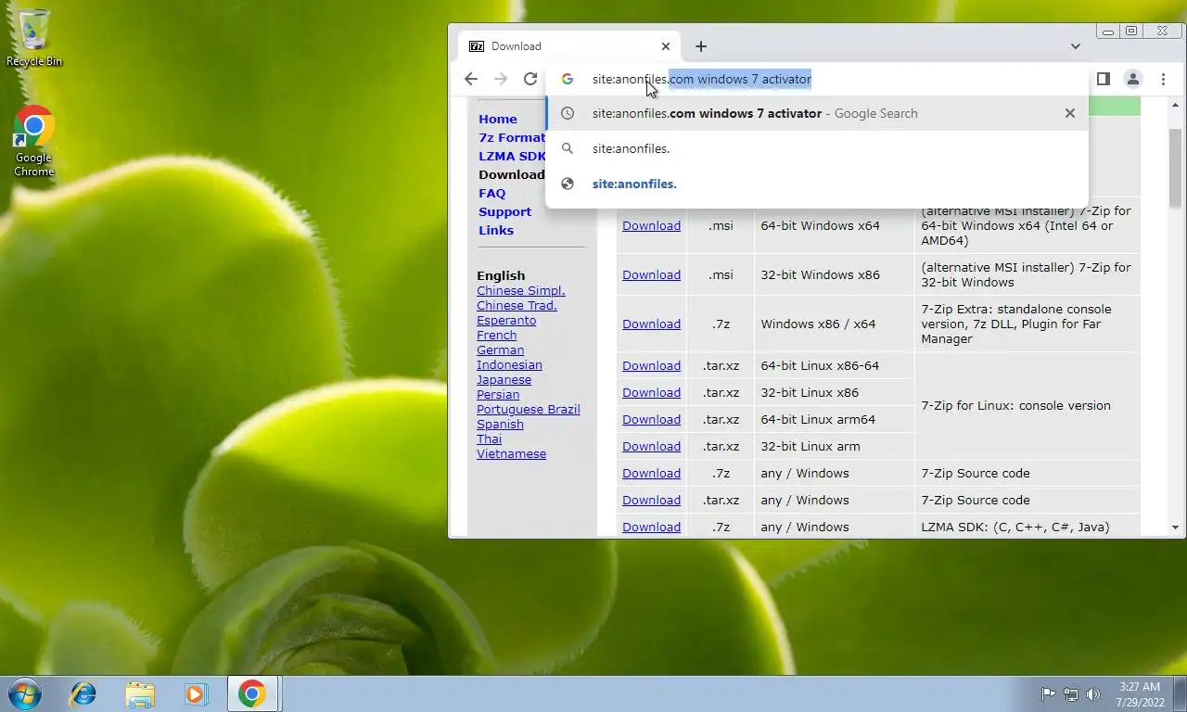Switch language to Japanese

tap(504, 379)
